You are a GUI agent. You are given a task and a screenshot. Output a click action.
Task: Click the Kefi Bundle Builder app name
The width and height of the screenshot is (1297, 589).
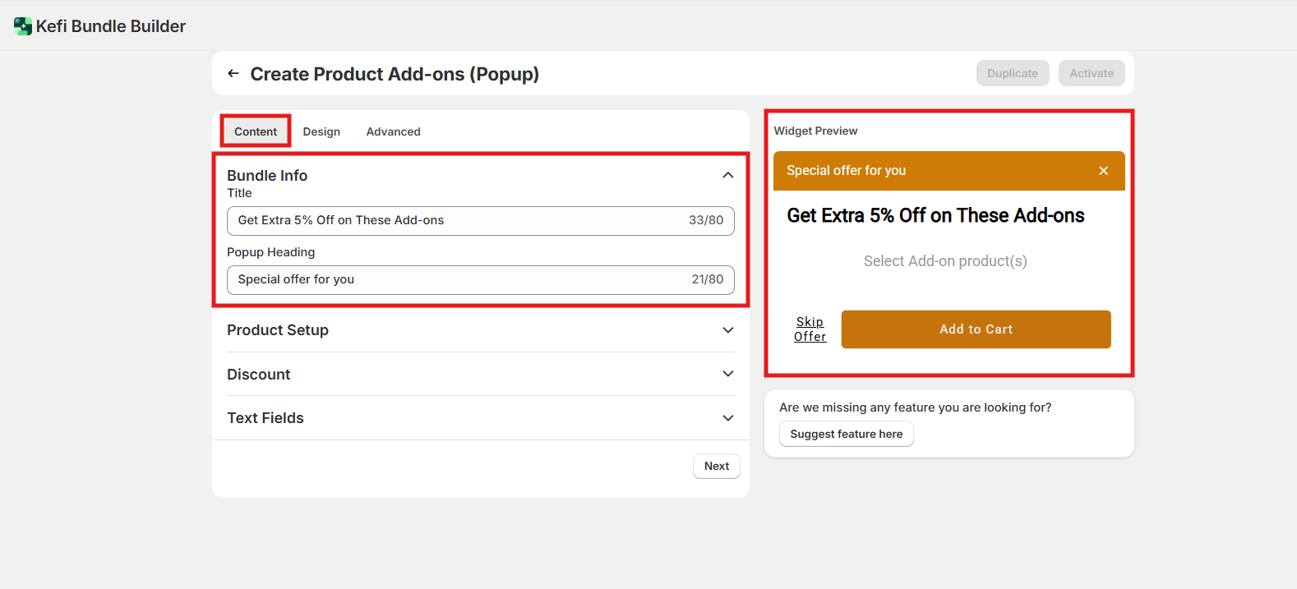111,26
